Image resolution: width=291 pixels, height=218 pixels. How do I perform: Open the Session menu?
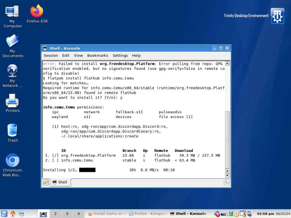pos(51,55)
